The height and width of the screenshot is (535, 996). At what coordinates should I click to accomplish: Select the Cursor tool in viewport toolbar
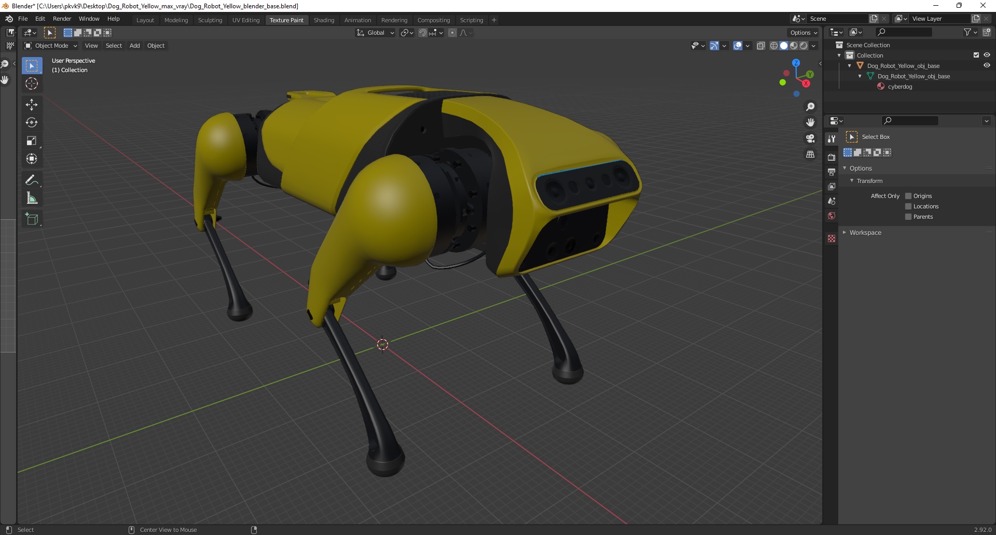32,83
